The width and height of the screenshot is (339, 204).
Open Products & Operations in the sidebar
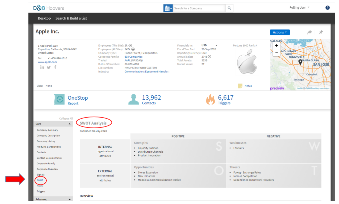click(49, 147)
